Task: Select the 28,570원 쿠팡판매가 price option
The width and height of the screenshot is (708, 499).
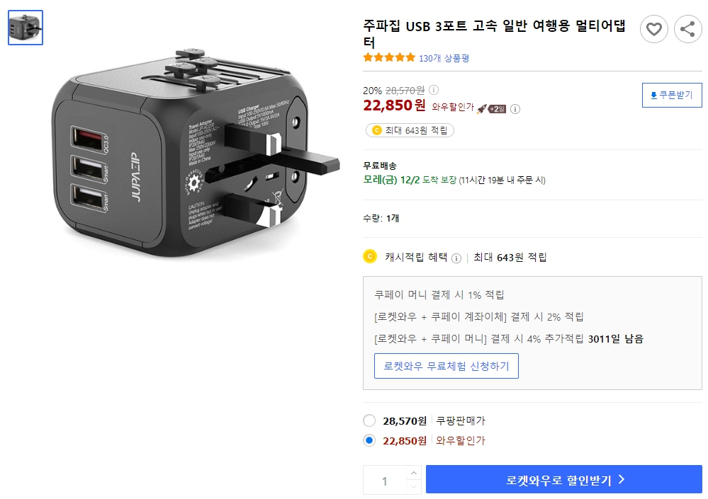Action: click(369, 420)
